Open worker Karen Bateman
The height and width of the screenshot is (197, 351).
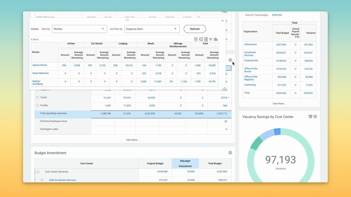[x=41, y=73]
